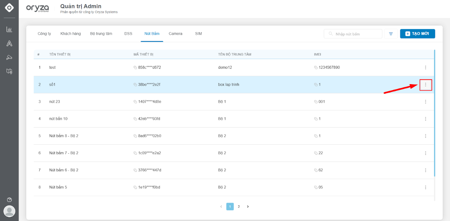Click the MÃ THIẾT BỊ column header
The image size is (450, 221).
(144, 55)
